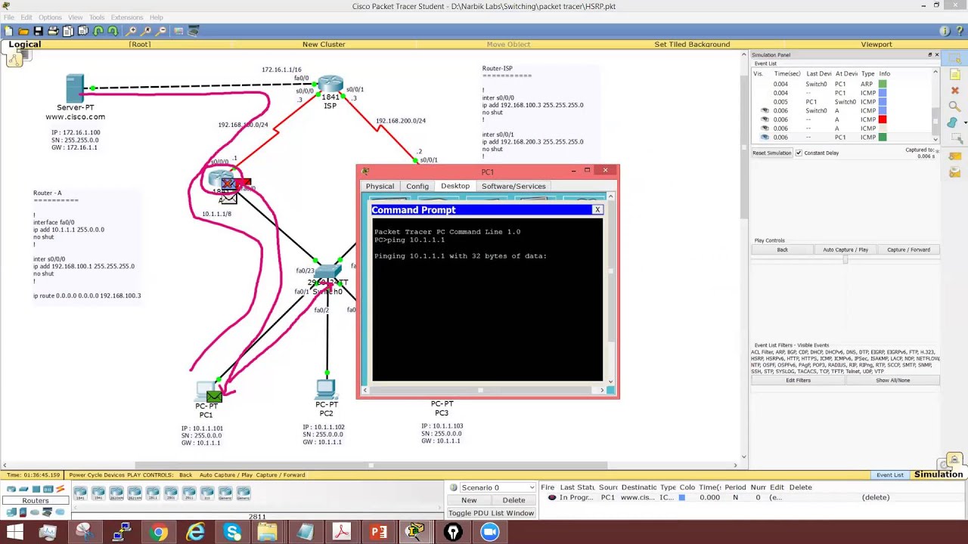
Task: Open PowerPoint from the Windows taskbar
Action: click(x=379, y=532)
